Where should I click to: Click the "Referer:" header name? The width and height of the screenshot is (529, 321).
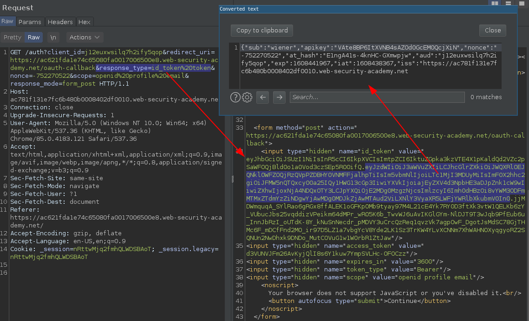25,210
